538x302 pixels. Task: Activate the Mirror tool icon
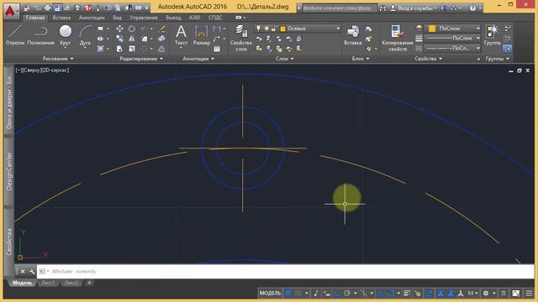[x=132, y=39]
